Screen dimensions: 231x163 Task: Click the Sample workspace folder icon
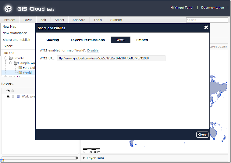16,63
